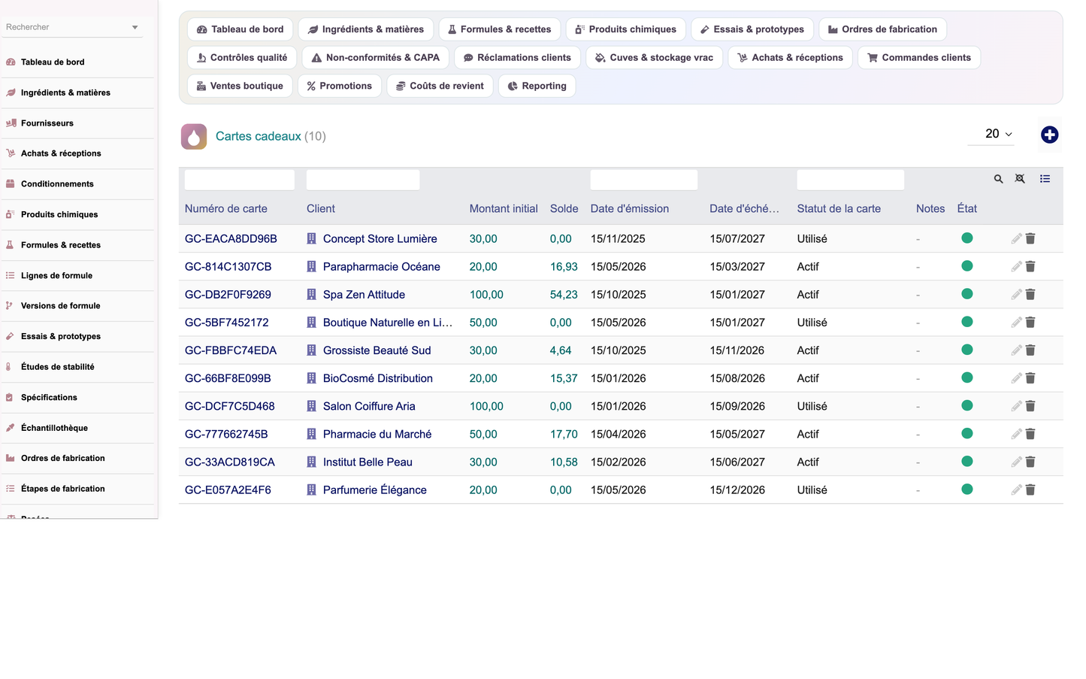Clear filters using the crossed magnifier icon
This screenshot has width=1086, height=679.
[1020, 179]
